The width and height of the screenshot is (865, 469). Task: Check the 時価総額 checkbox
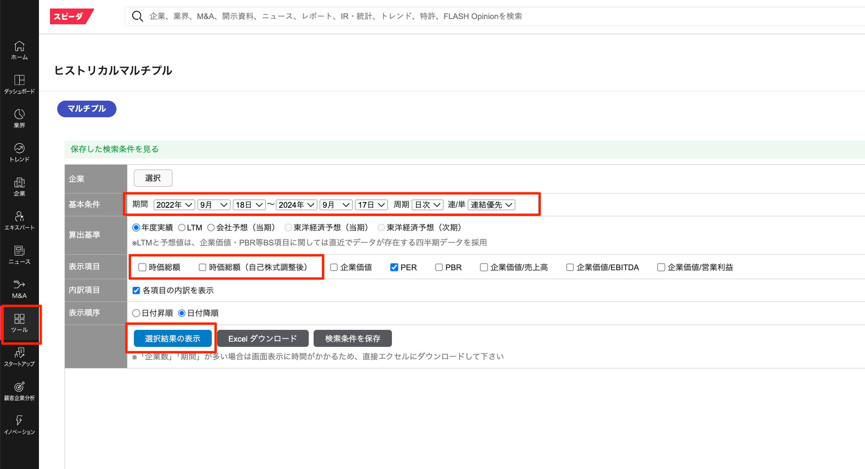click(x=142, y=267)
